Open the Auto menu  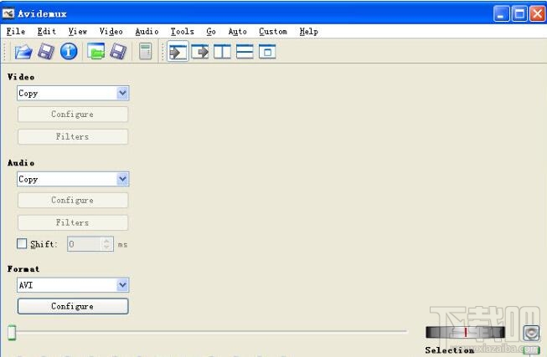238,31
